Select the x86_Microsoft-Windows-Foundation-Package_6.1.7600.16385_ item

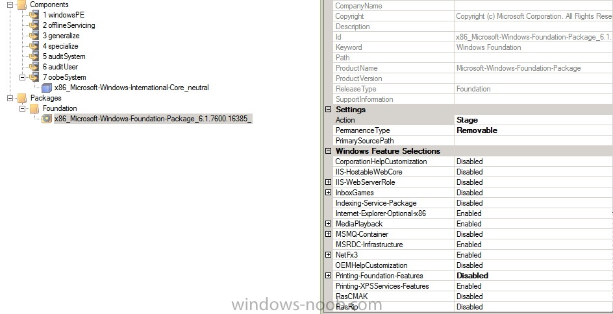tap(153, 119)
